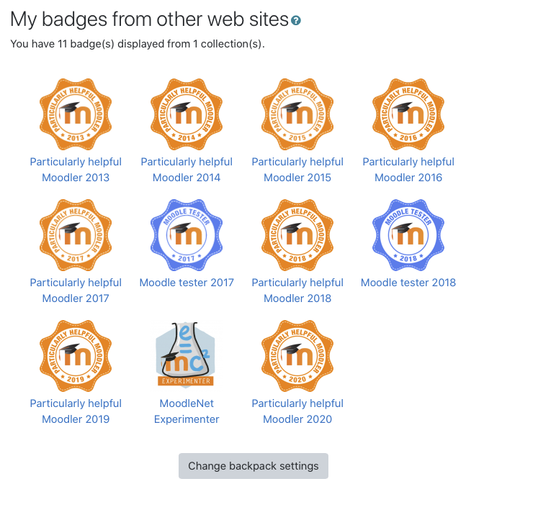Viewport: 556px width, 507px height.
Task: Click the Change backpack settings button
Action: point(254,466)
